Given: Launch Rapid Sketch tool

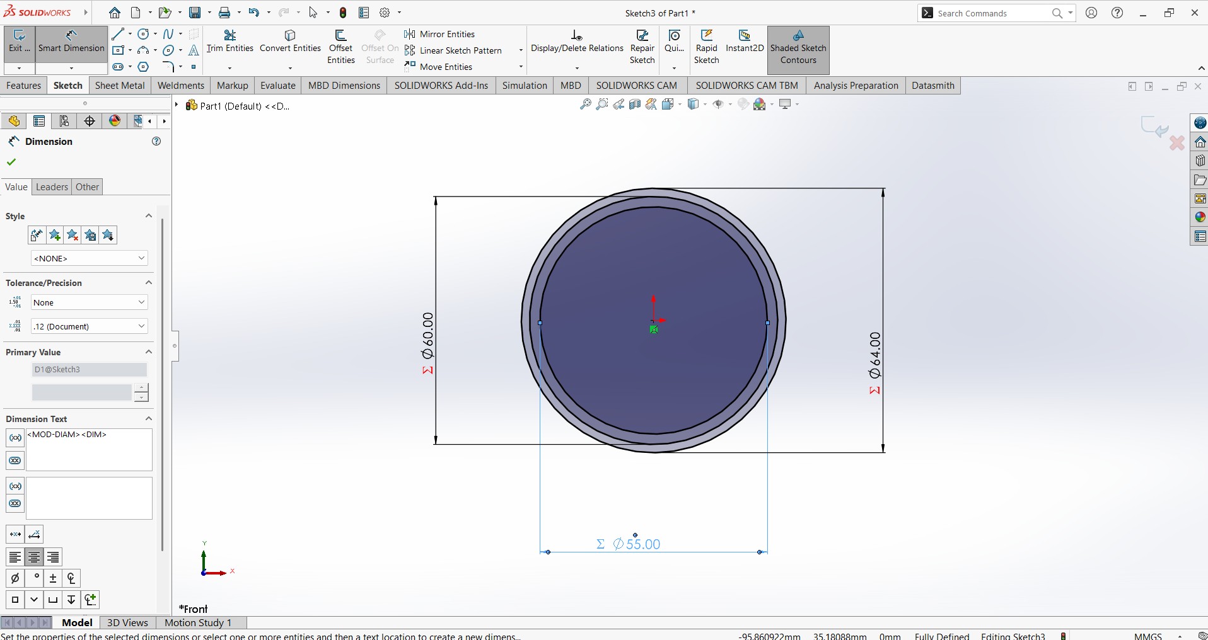Looking at the screenshot, I should 707,47.
